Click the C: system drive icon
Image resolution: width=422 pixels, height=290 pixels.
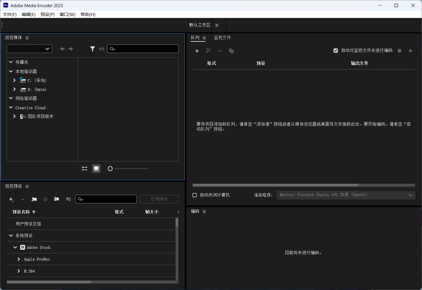tap(23, 80)
